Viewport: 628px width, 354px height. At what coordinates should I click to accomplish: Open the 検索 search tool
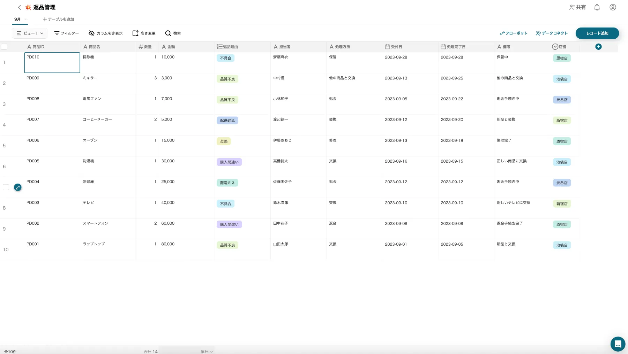point(173,33)
